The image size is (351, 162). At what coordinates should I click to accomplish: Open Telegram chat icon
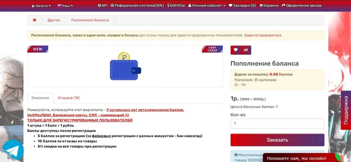(13, 151)
